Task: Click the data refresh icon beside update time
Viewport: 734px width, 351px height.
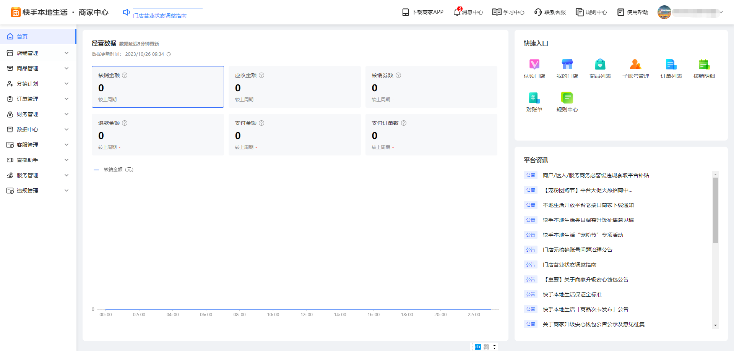Action: point(169,54)
